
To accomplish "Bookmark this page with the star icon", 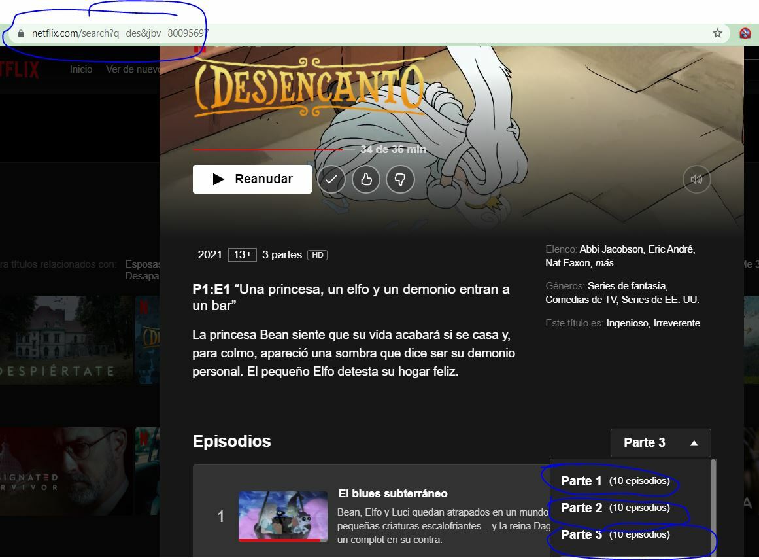I will coord(717,33).
